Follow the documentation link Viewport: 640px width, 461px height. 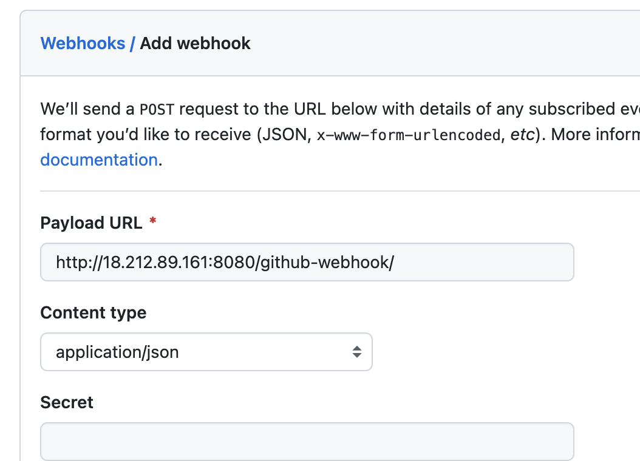[x=99, y=160]
